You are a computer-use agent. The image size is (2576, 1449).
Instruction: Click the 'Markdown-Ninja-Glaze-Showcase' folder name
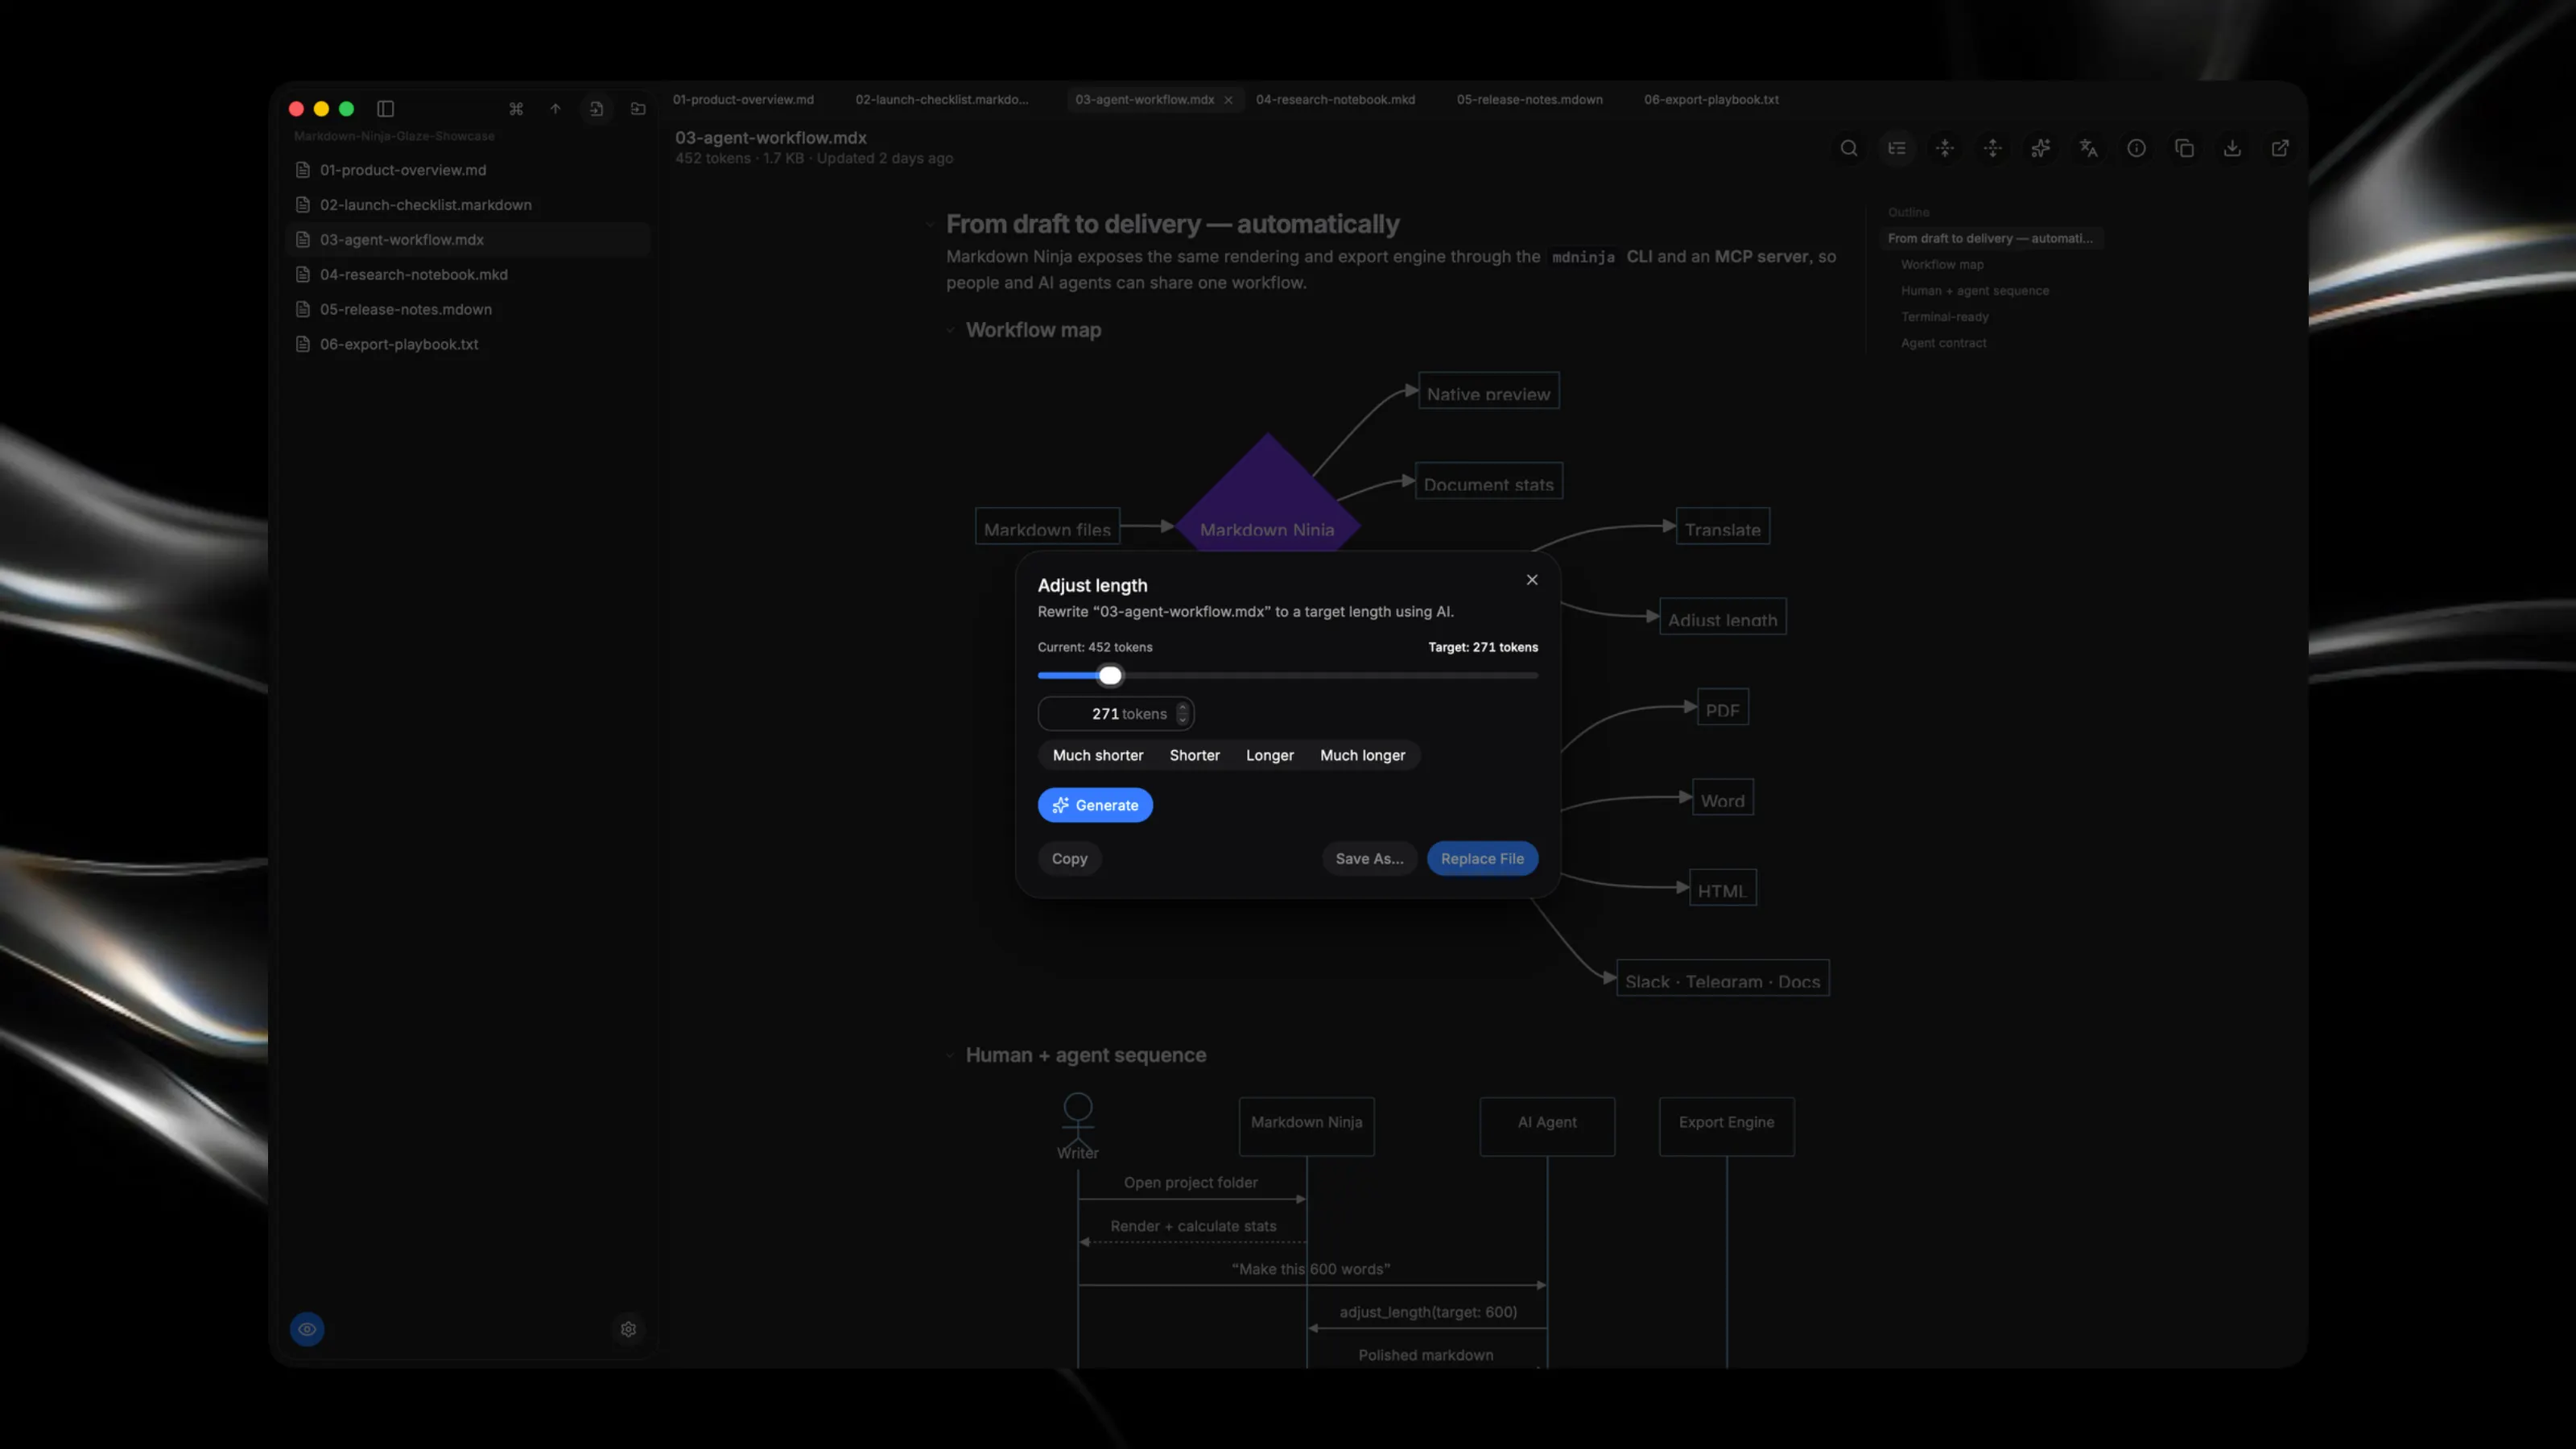pyautogui.click(x=394, y=136)
